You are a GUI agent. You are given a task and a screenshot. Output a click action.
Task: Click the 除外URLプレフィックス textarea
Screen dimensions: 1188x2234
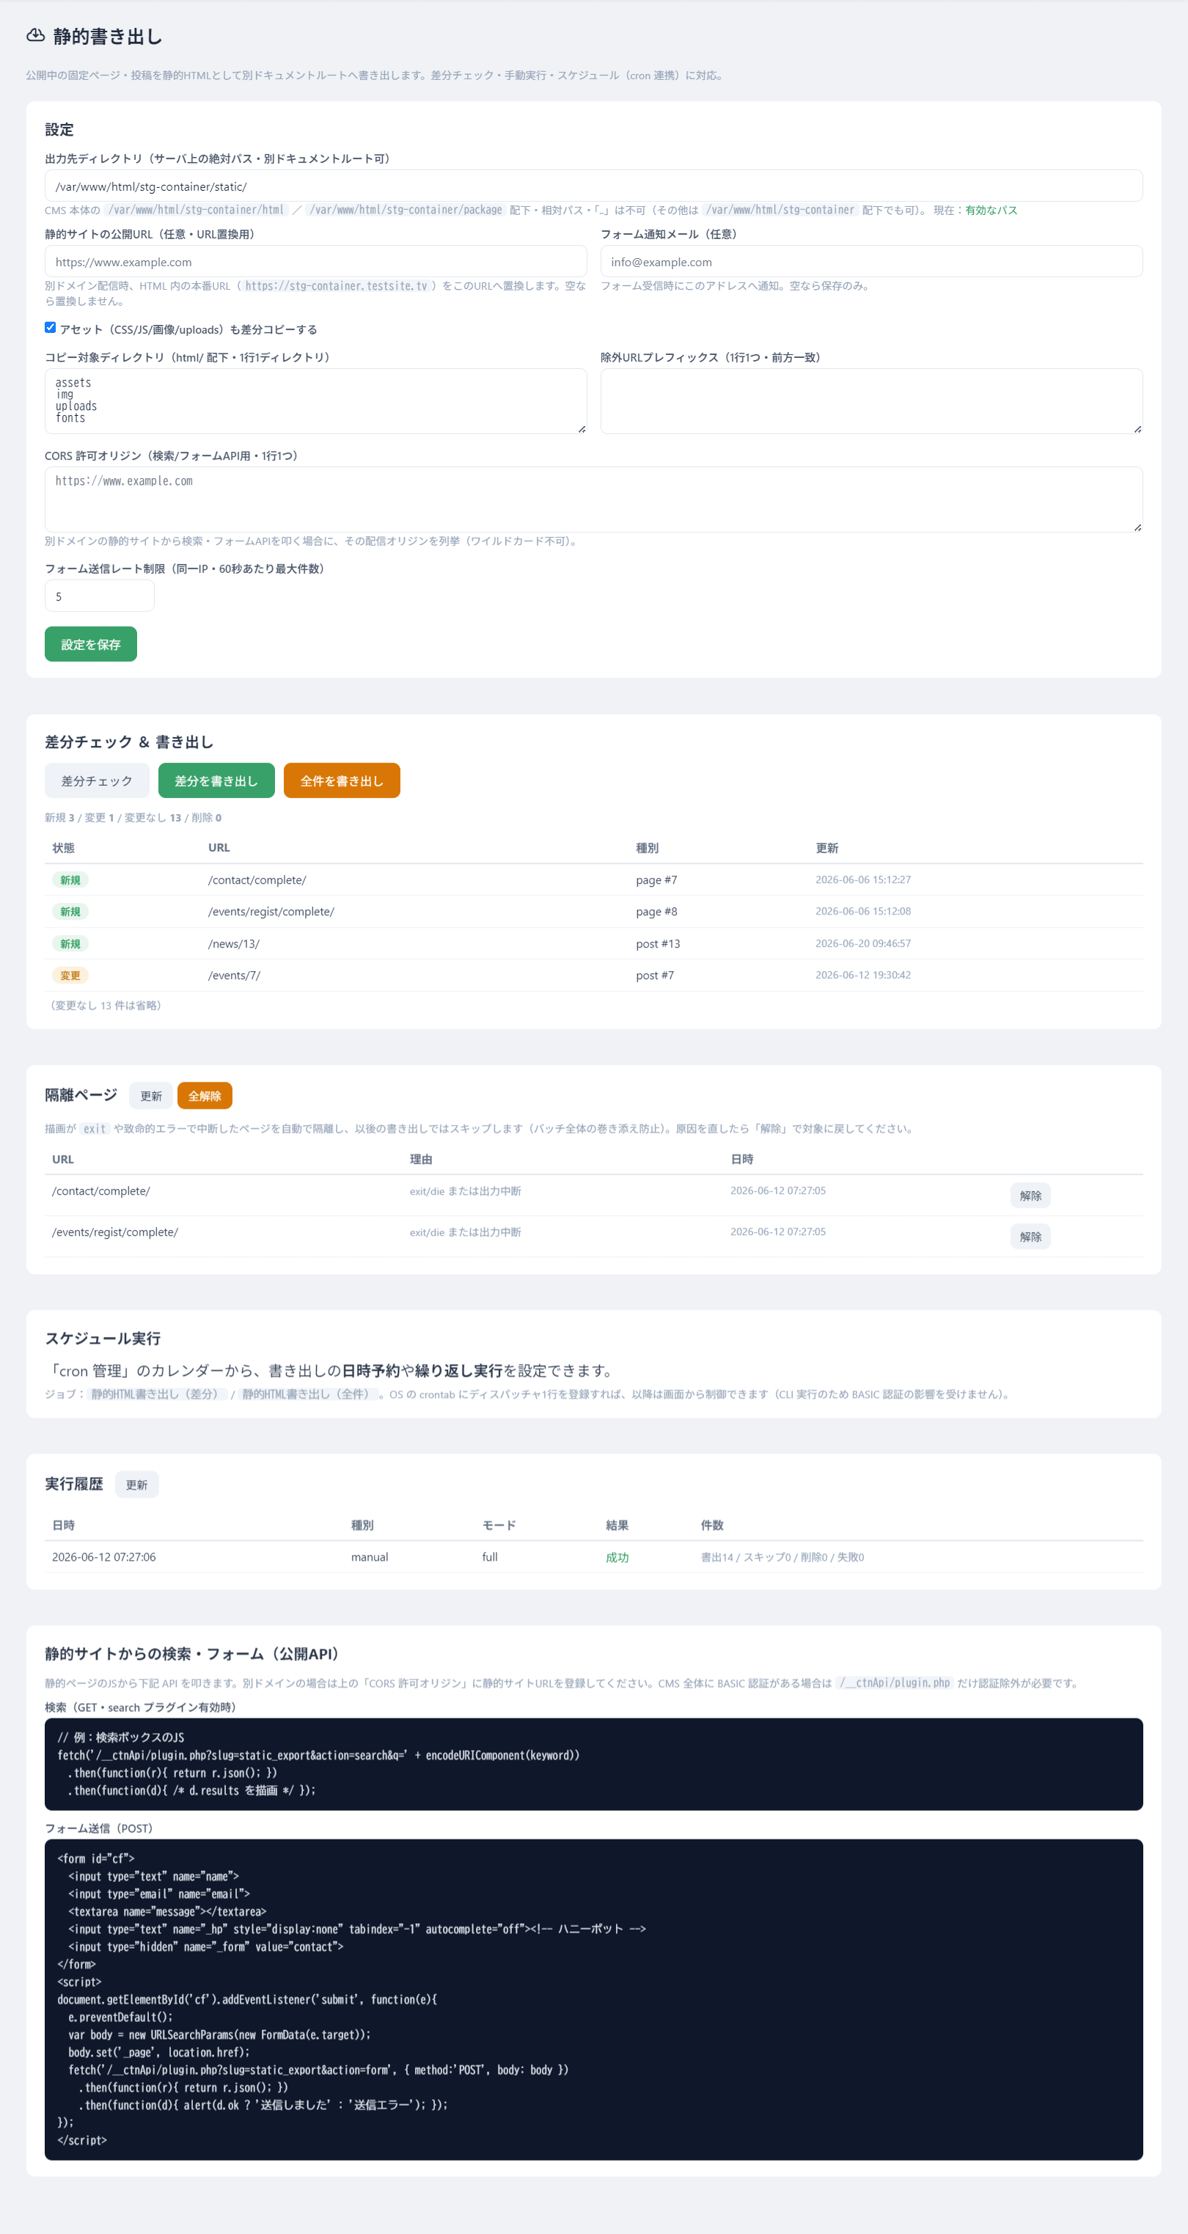(x=871, y=401)
